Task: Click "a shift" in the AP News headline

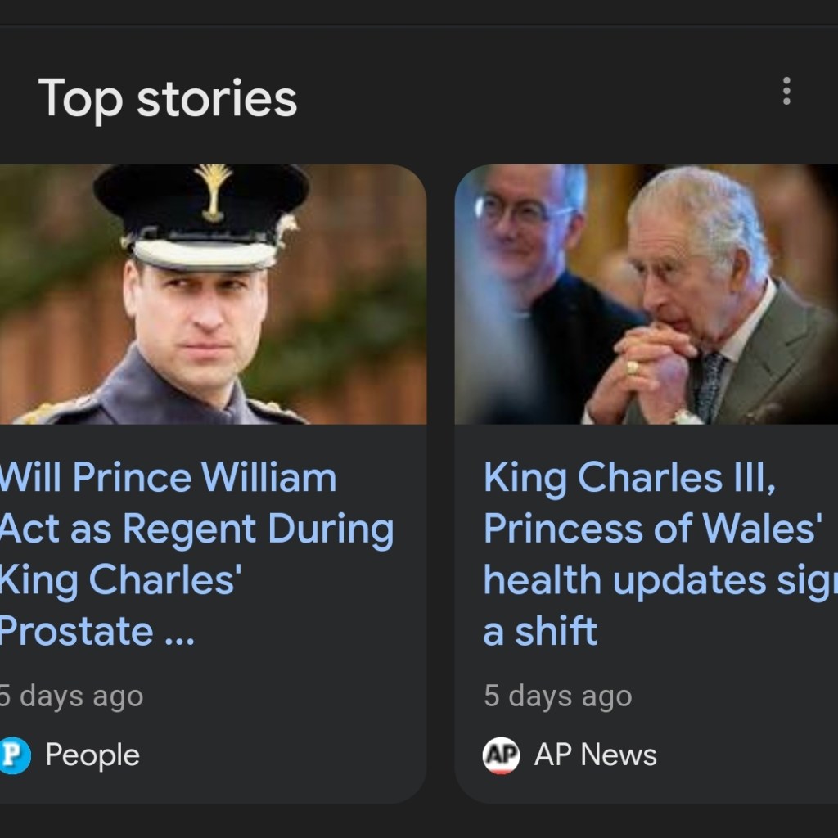Action: coord(540,631)
